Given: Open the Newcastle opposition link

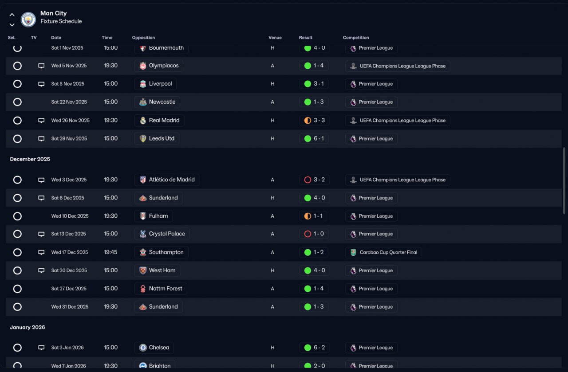Looking at the screenshot, I should (x=157, y=102).
